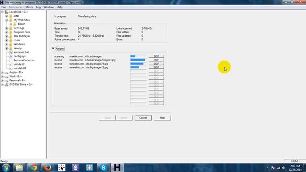Open the Log menu
306x172 pixels.
coord(38,7)
